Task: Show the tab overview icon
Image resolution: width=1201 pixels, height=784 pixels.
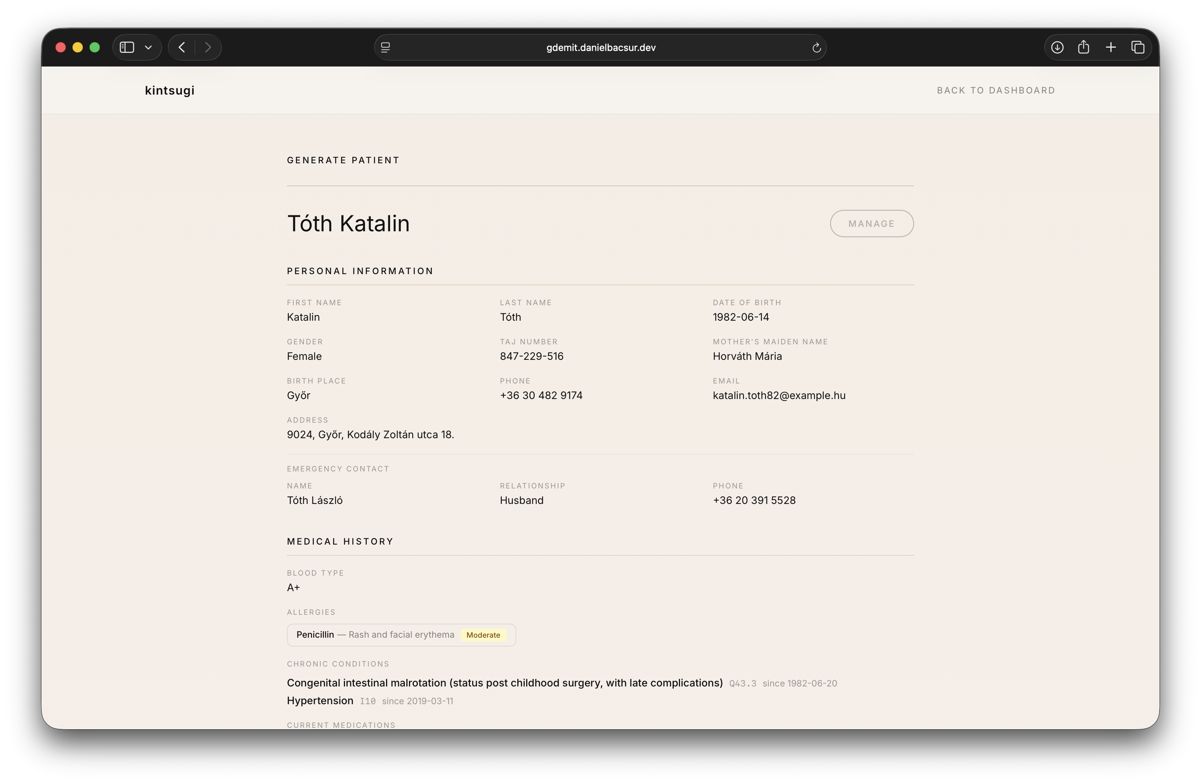Action: (x=1137, y=47)
